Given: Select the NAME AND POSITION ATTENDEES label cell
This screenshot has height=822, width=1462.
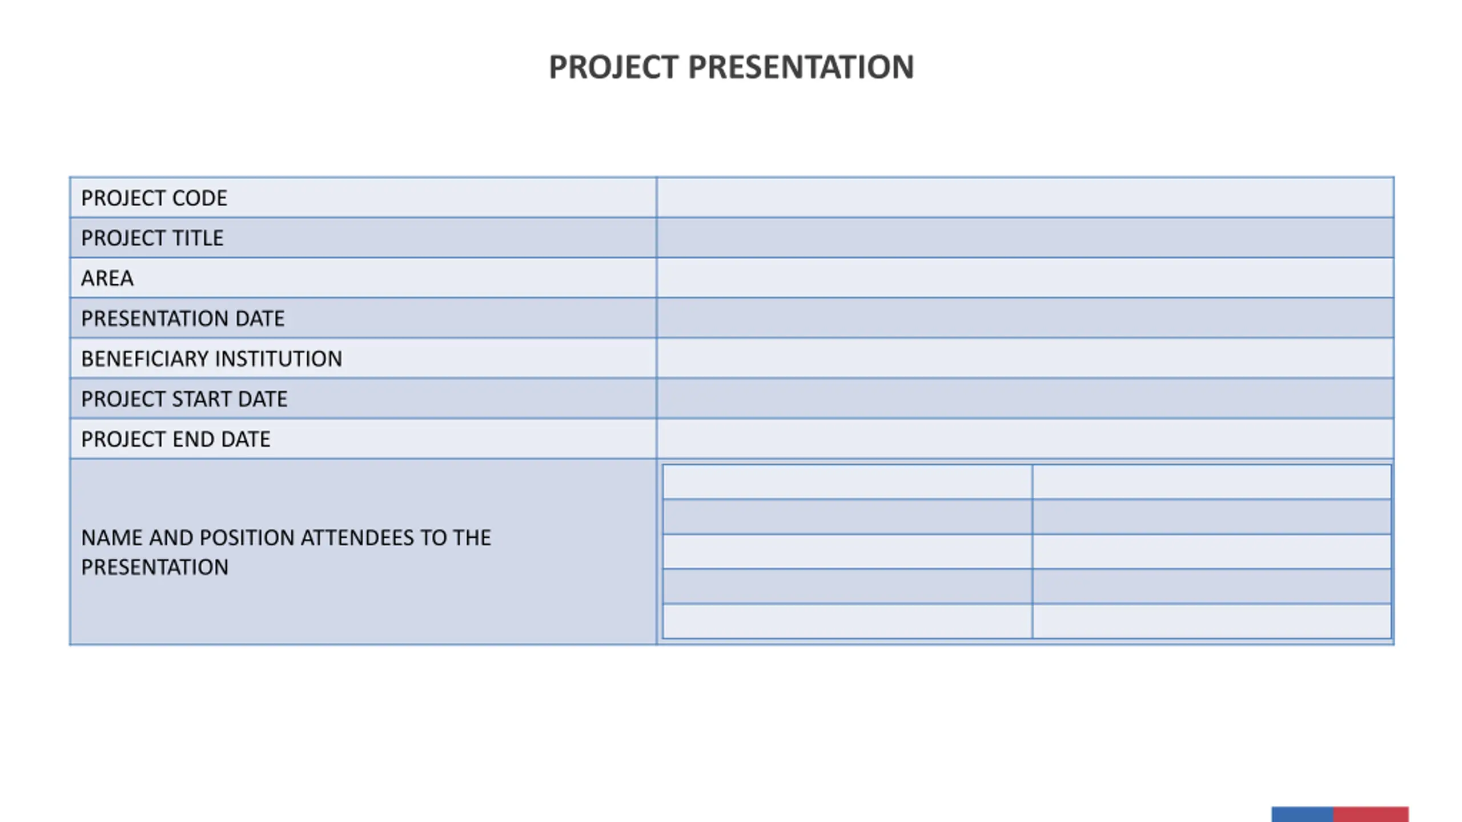Looking at the screenshot, I should 363,552.
